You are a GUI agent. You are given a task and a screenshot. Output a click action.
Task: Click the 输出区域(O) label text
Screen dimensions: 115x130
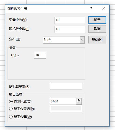pyautogui.click(x=23, y=102)
